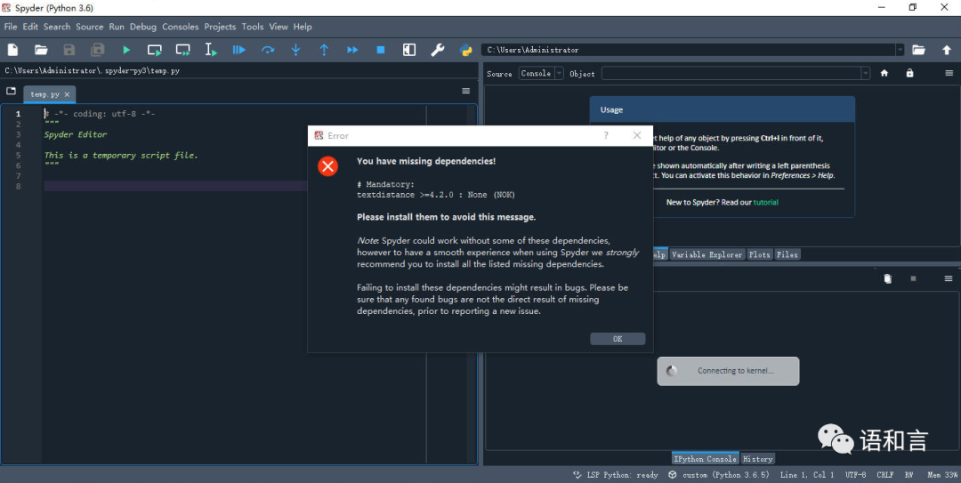Open the Edit menu
961x483 pixels.
click(30, 27)
